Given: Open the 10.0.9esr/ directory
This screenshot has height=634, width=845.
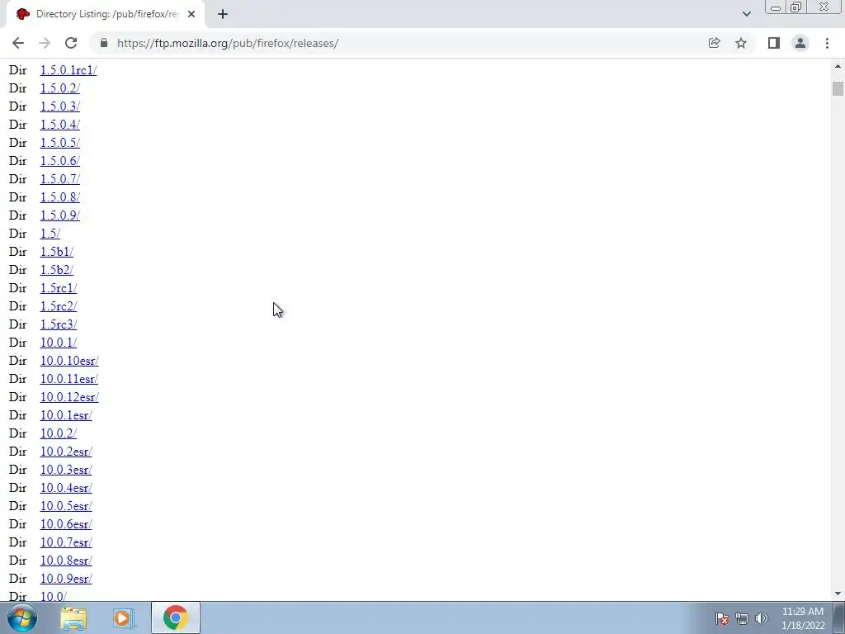Looking at the screenshot, I should (66, 579).
